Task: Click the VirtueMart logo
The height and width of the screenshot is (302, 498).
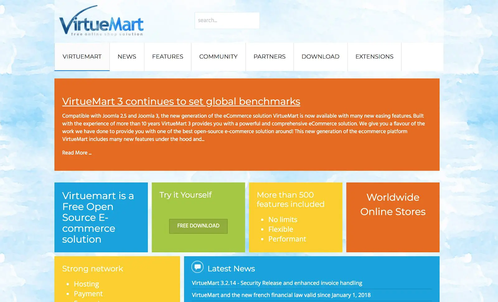Action: 101,21
